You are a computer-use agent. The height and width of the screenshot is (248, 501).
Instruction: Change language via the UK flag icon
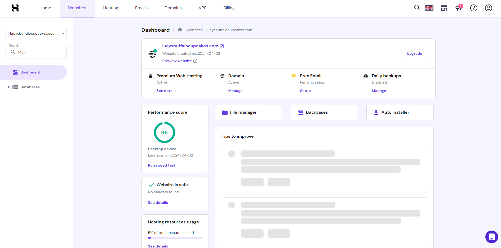pos(429,8)
